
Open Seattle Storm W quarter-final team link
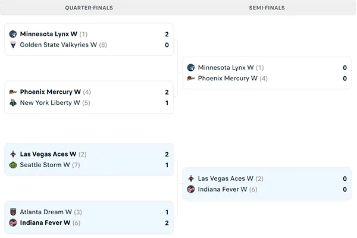[45, 165]
